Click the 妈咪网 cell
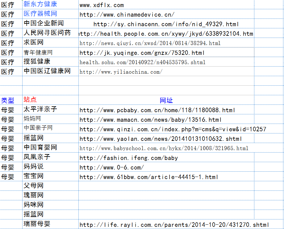This screenshot has height=229, width=284. pyautogui.click(x=50, y=205)
